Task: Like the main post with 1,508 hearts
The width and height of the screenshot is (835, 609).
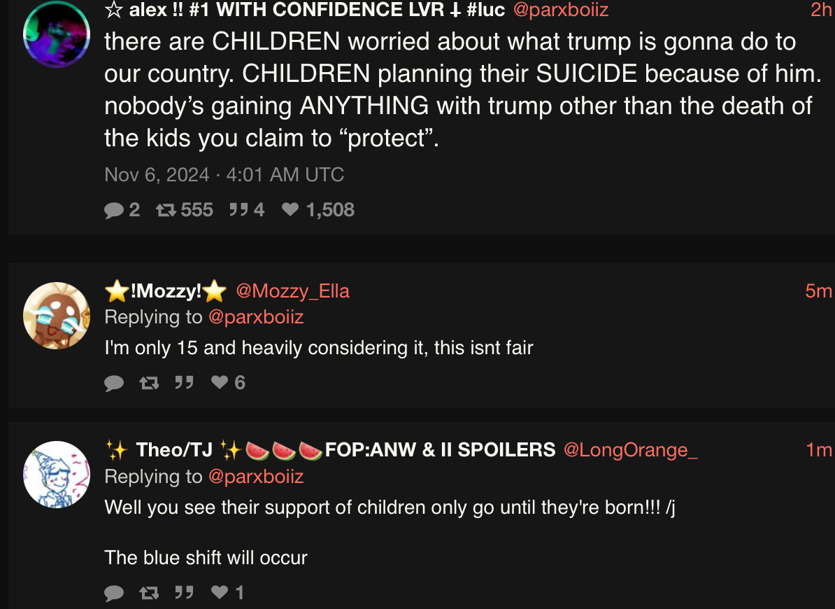Action: [290, 209]
